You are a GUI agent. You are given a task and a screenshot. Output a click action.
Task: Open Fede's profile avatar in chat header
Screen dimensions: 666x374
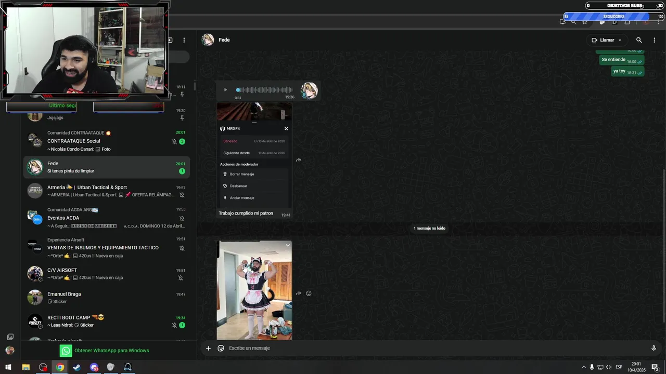[x=208, y=40]
